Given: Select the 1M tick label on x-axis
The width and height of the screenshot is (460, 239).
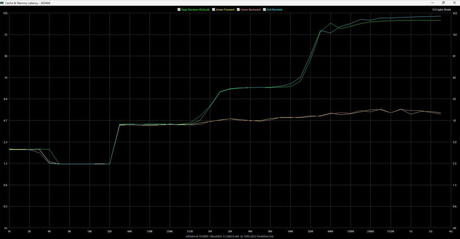Looking at the screenshot, I should click(210, 231).
